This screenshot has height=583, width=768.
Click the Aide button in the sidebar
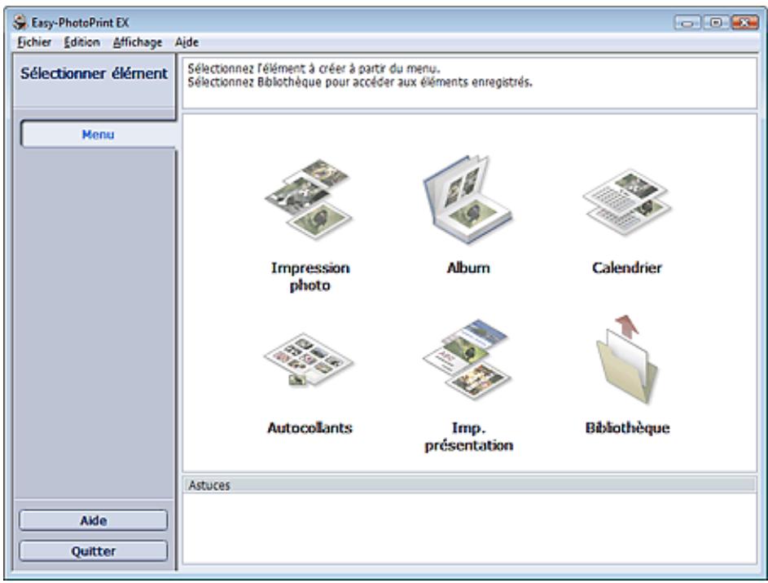(x=93, y=520)
